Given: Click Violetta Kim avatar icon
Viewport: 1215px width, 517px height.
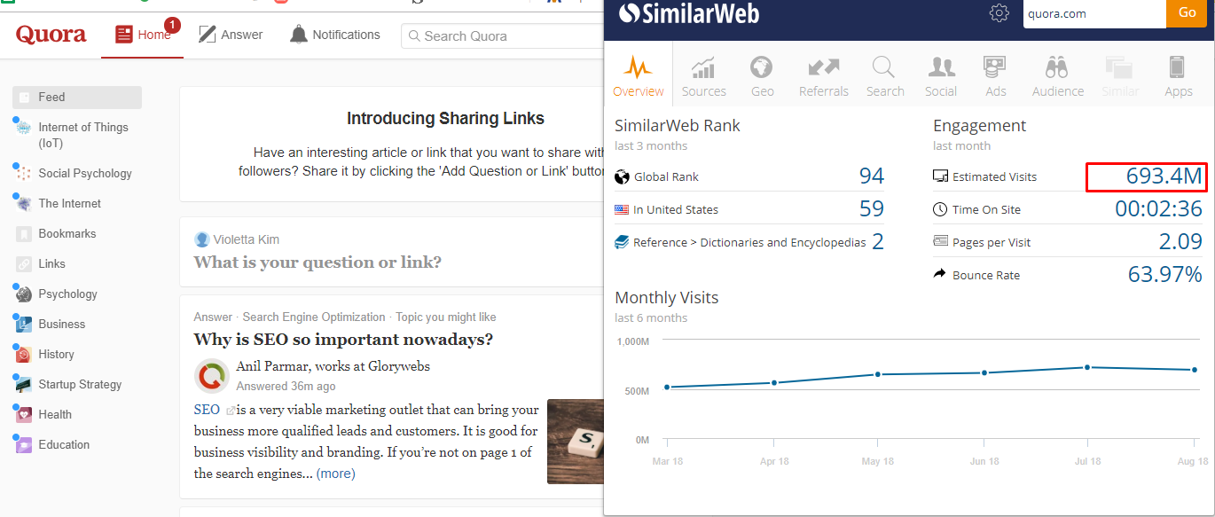Looking at the screenshot, I should pyautogui.click(x=202, y=240).
